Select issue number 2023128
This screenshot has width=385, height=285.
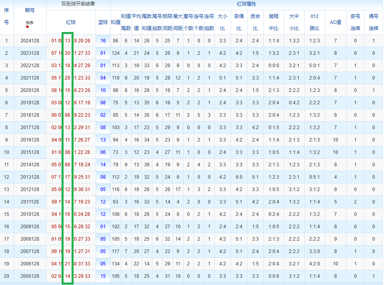30,53
